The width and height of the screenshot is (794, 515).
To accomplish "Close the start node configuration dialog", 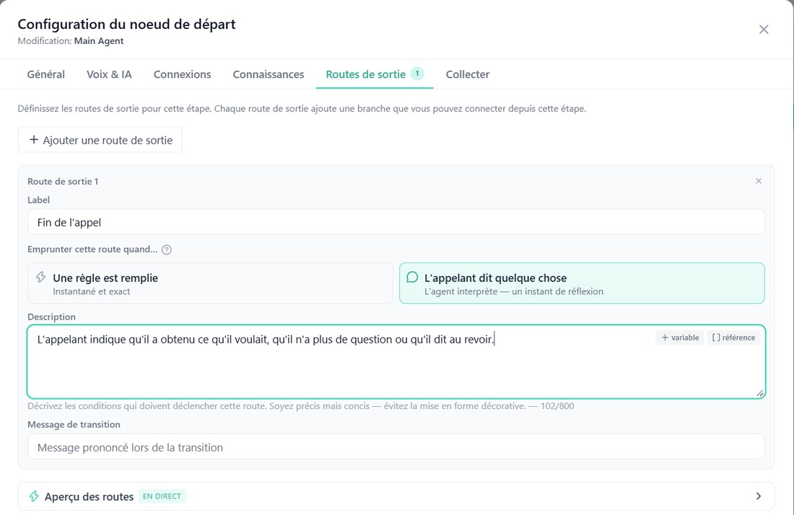I will tap(764, 30).
